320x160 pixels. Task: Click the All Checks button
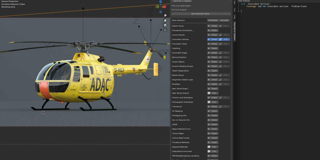(213, 20)
